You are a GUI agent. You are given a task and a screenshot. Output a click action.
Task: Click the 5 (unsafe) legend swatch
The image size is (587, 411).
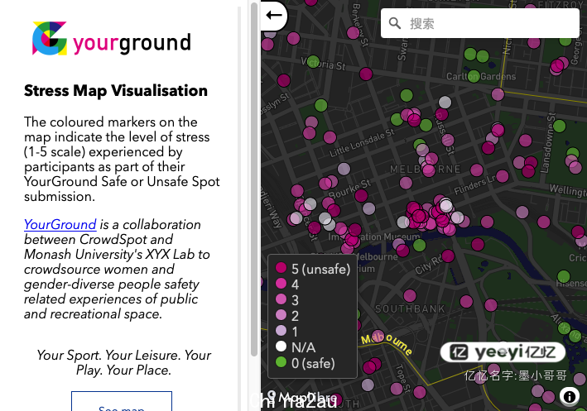(x=281, y=268)
